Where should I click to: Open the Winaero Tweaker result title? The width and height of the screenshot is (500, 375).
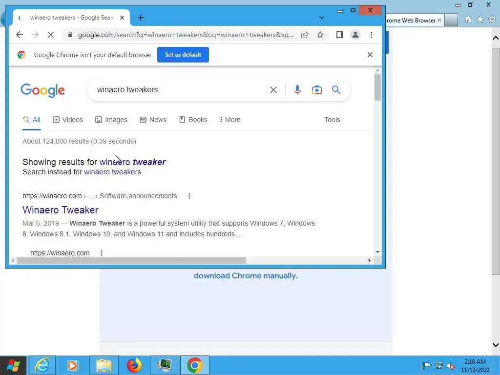[60, 210]
